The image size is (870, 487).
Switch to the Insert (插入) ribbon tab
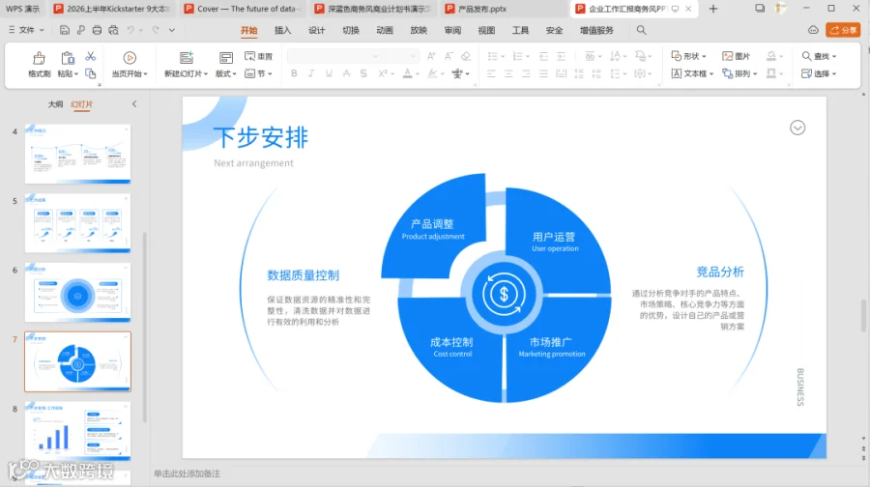pyautogui.click(x=282, y=30)
